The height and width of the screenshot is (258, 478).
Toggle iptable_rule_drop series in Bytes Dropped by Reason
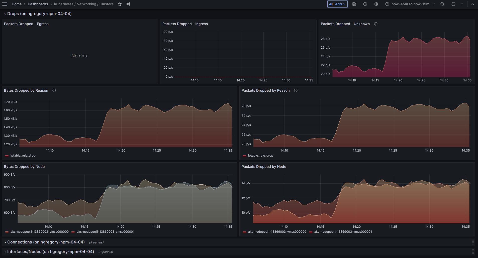tap(23, 156)
